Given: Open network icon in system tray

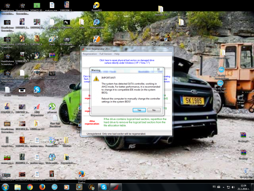Looking at the screenshot, I should click(x=228, y=187).
